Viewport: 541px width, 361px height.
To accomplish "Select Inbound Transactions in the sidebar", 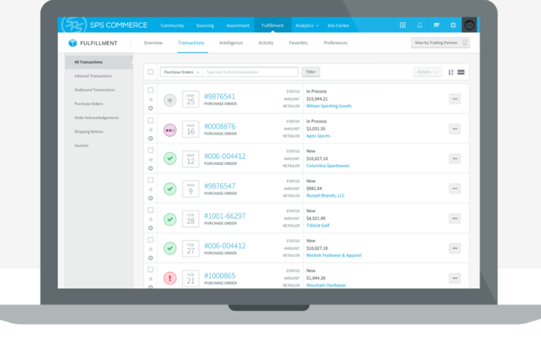I will (93, 76).
